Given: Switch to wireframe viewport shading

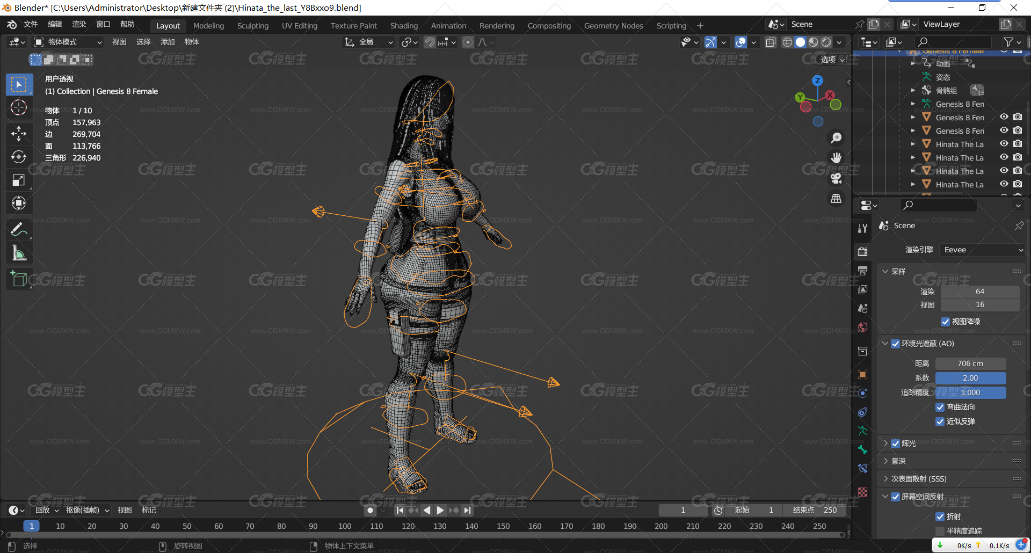Looking at the screenshot, I should coord(787,42).
